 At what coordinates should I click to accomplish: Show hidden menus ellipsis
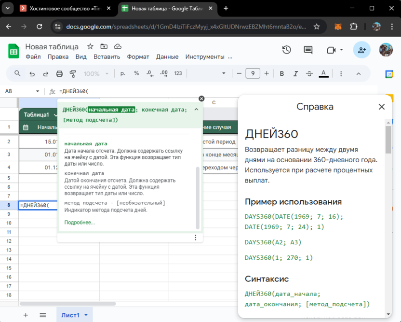coord(230,57)
